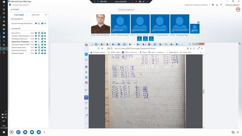
Task: Switch to the participants tab in side panel
Action: tap(19, 15)
